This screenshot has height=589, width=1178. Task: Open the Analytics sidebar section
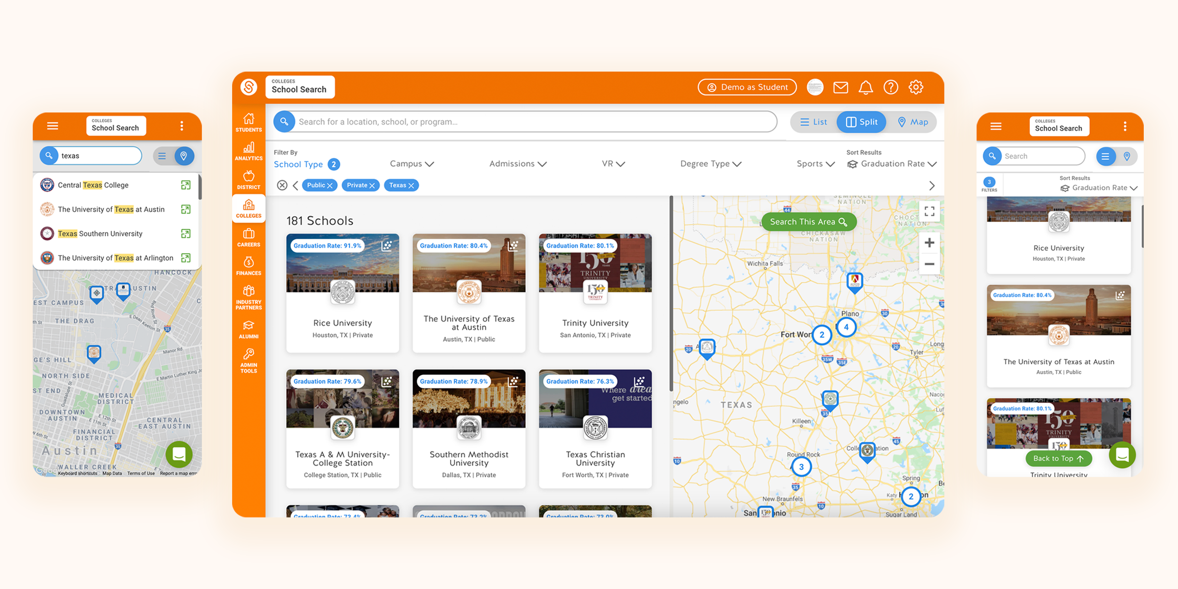pyautogui.click(x=248, y=151)
